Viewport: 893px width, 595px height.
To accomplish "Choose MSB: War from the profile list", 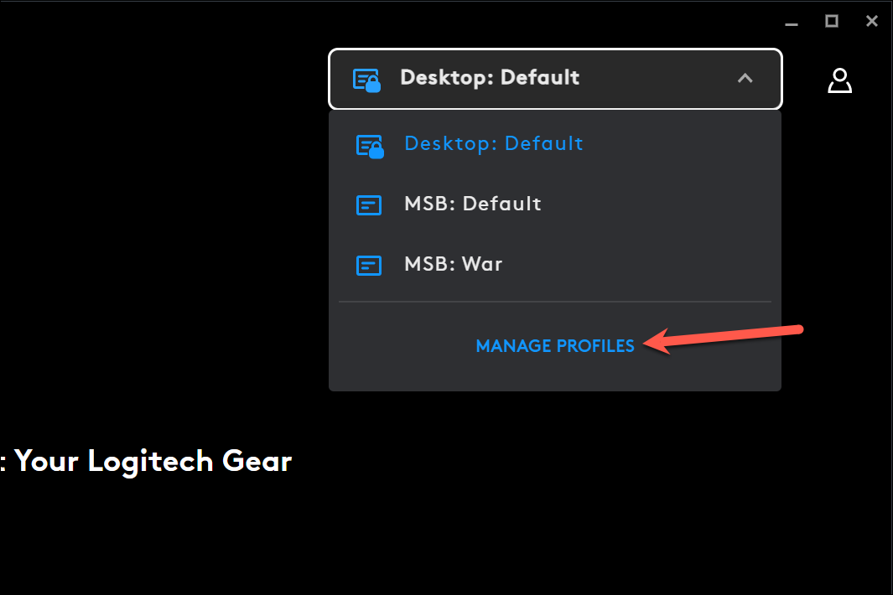I will coord(453,265).
